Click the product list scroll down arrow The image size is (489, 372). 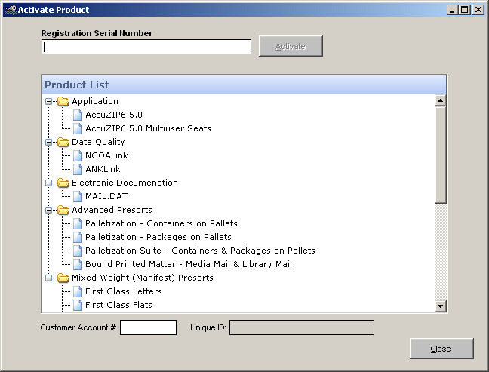[x=441, y=306]
